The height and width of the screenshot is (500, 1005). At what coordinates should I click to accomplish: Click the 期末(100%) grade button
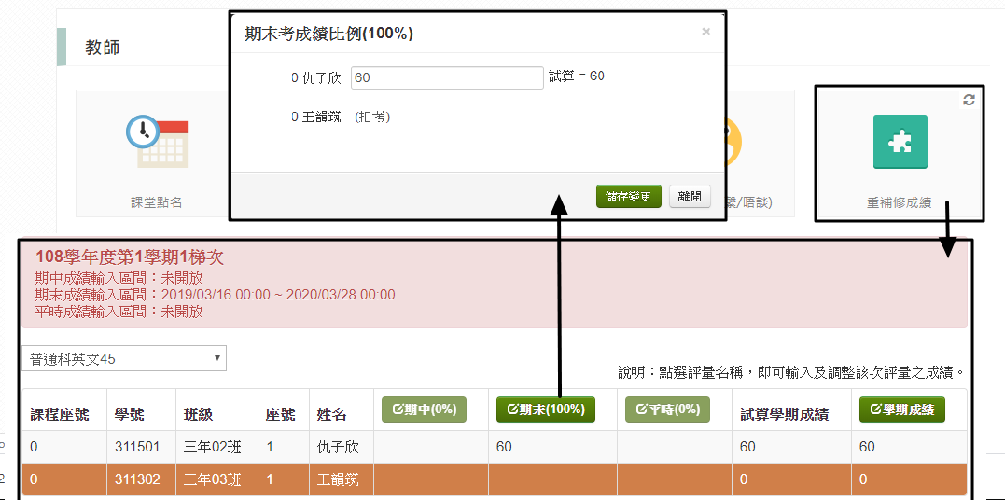tap(546, 410)
